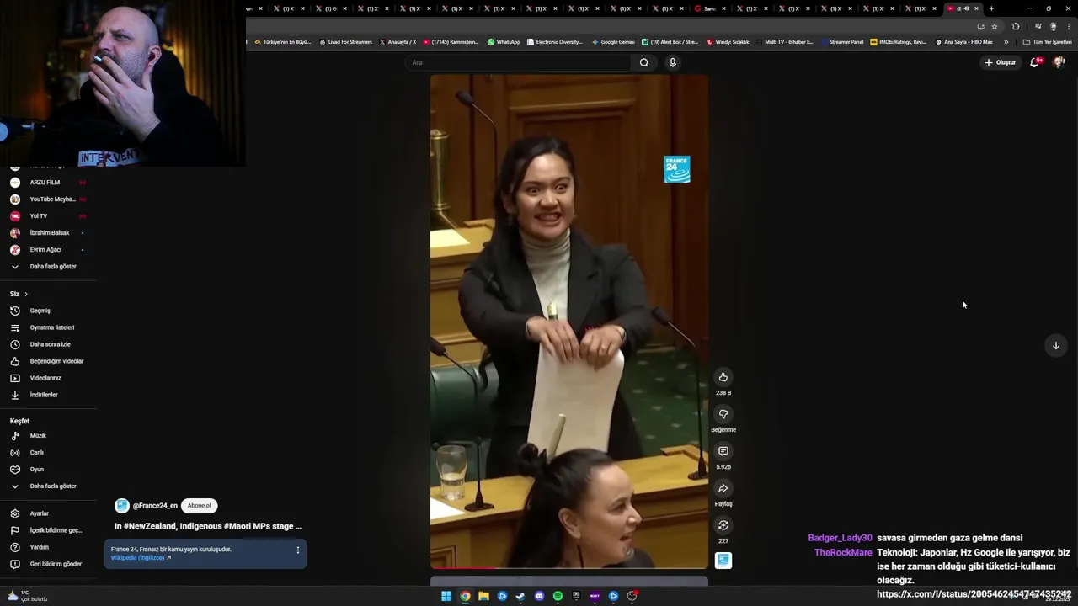Open Tüm Yer İşaretleri folder
Image resolution: width=1078 pixels, height=606 pixels.
pyautogui.click(x=1047, y=42)
